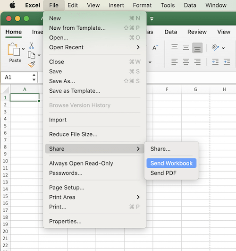Open the Data menu in menu bar
236x251 pixels.
point(190,5)
